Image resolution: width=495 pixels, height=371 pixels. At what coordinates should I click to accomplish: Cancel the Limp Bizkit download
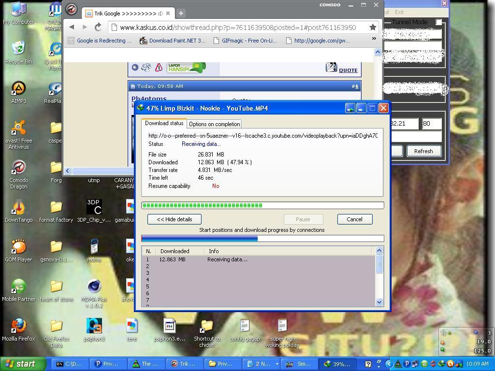tap(354, 219)
